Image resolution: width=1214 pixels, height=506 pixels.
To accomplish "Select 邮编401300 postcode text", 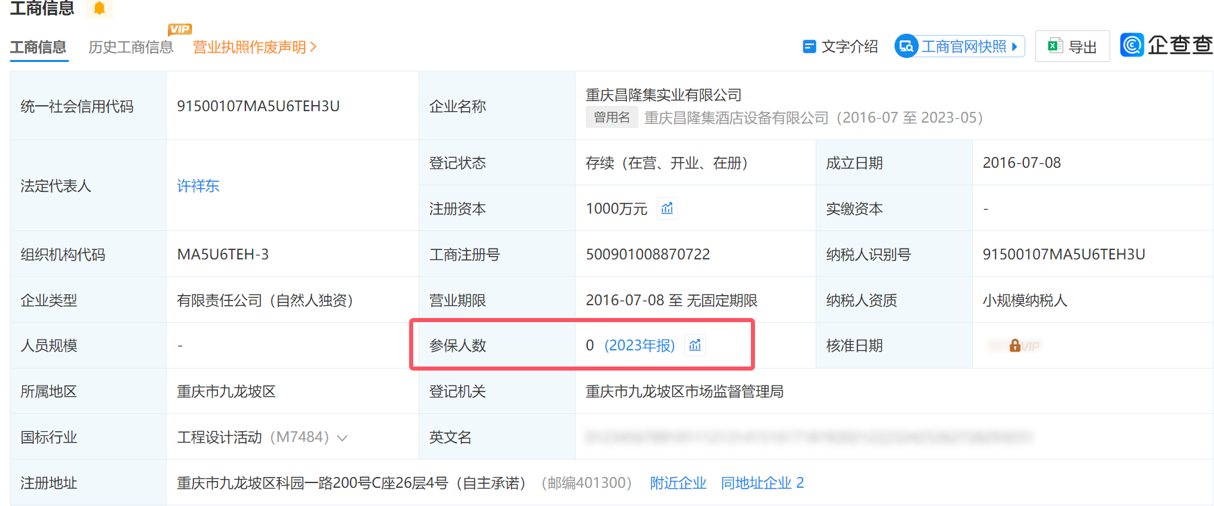I will point(586,483).
